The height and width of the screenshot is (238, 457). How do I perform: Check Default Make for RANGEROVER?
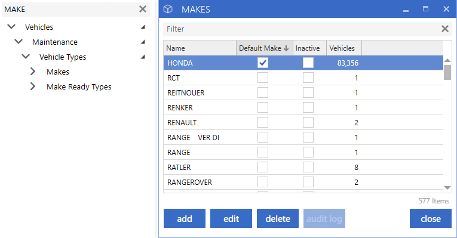click(x=263, y=182)
